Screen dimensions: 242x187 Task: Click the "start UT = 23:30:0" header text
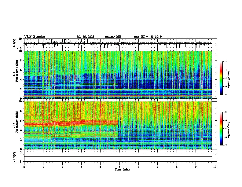148,37
